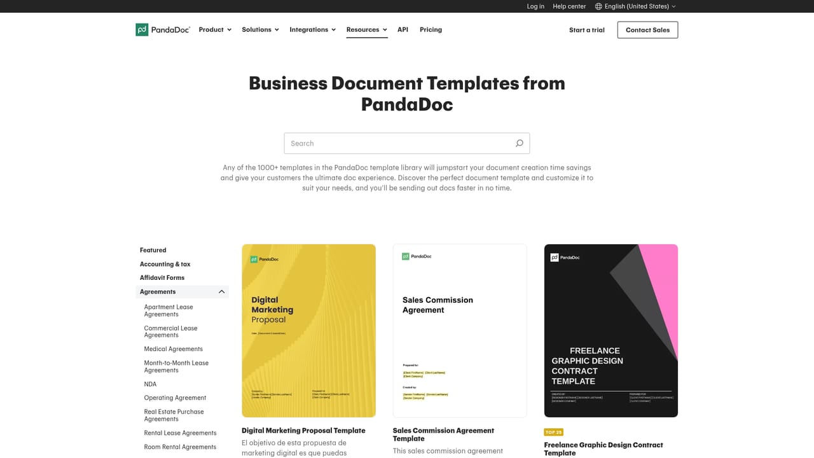Open the Pricing page

(x=431, y=30)
